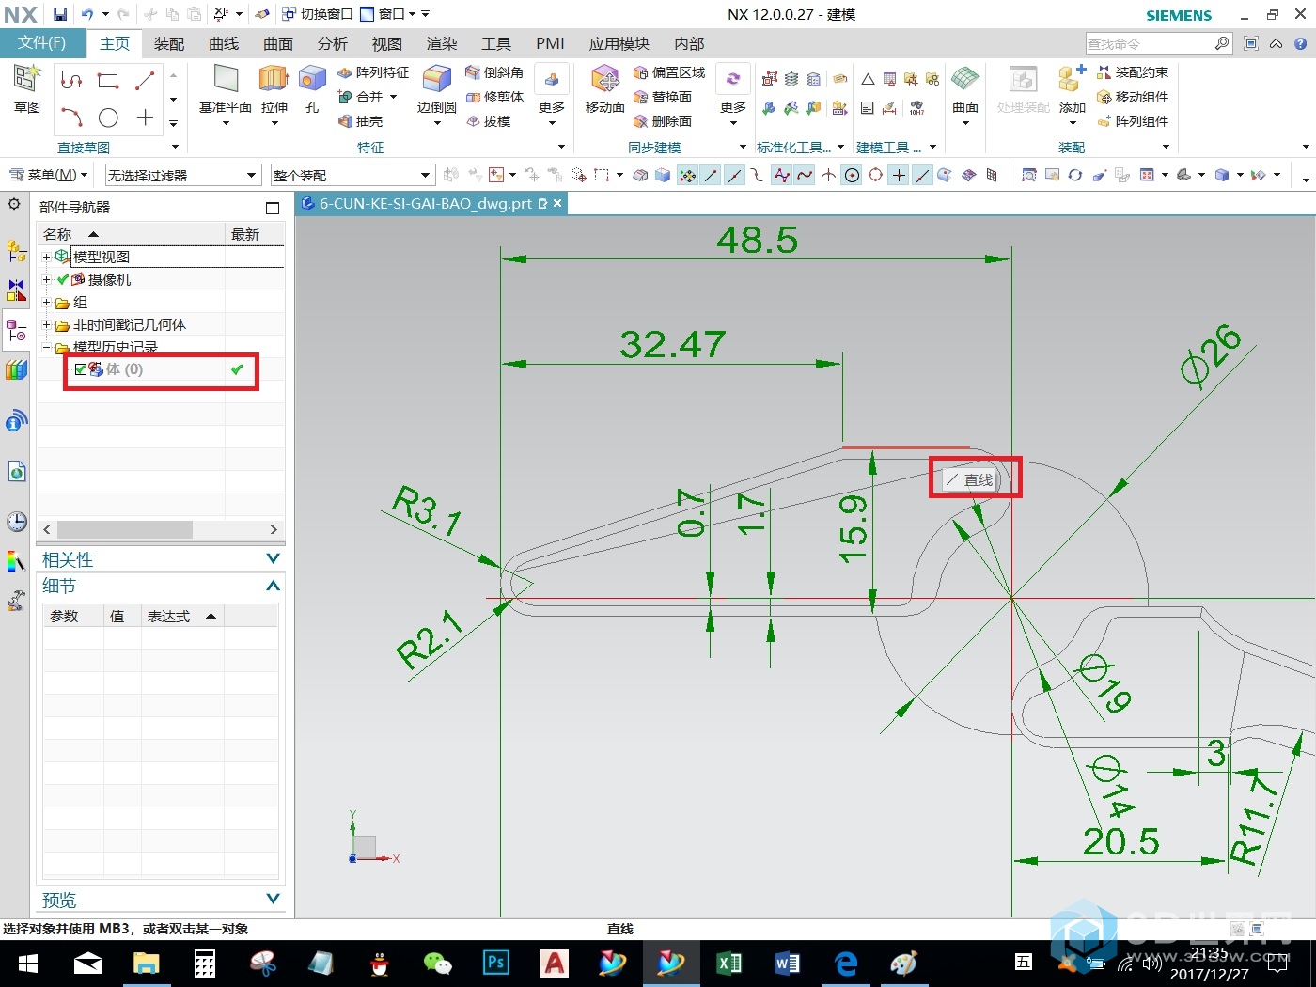Expand the 组 tree node
Screen dimensions: 1316x987
click(x=46, y=302)
